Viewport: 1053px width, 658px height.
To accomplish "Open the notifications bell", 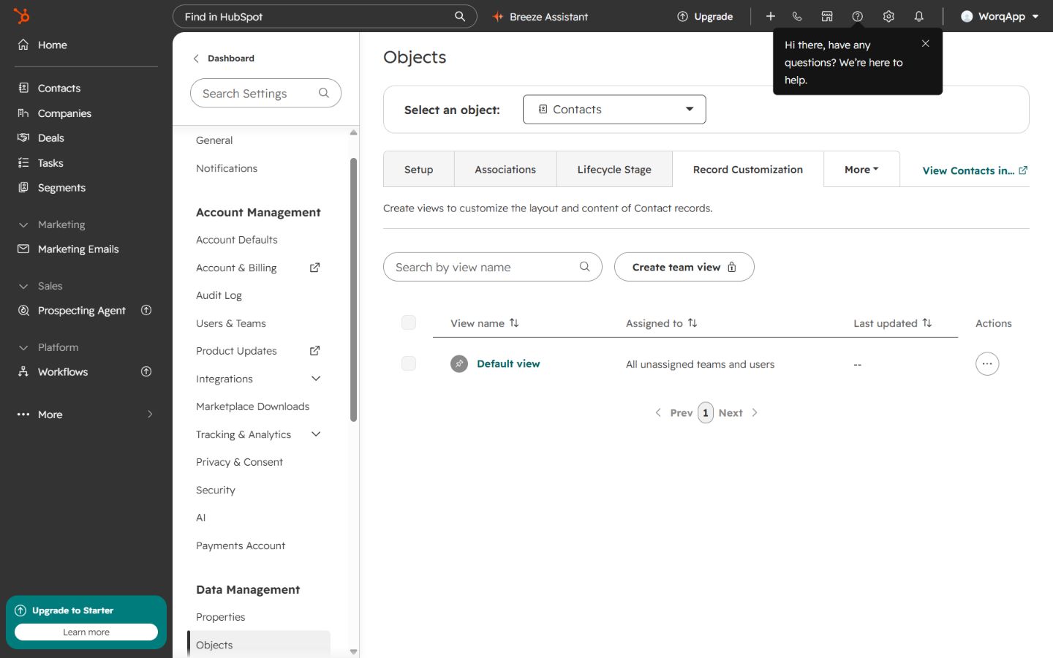I will pyautogui.click(x=919, y=16).
